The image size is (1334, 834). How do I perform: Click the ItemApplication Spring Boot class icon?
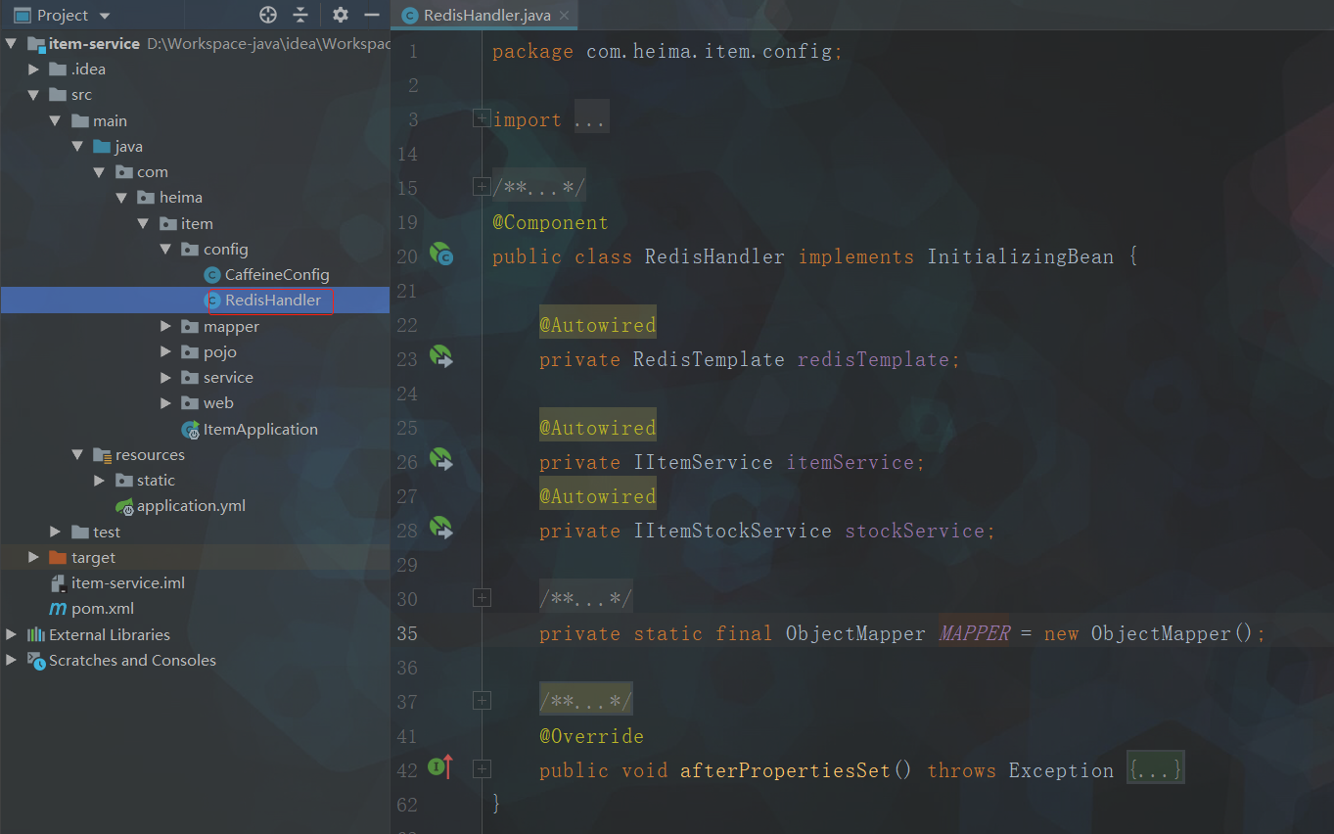tap(191, 430)
